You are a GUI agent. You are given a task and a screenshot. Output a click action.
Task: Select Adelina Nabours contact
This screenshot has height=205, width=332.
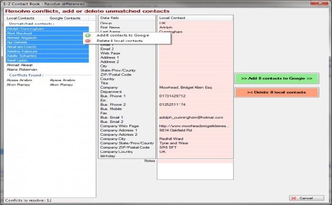pos(47,51)
